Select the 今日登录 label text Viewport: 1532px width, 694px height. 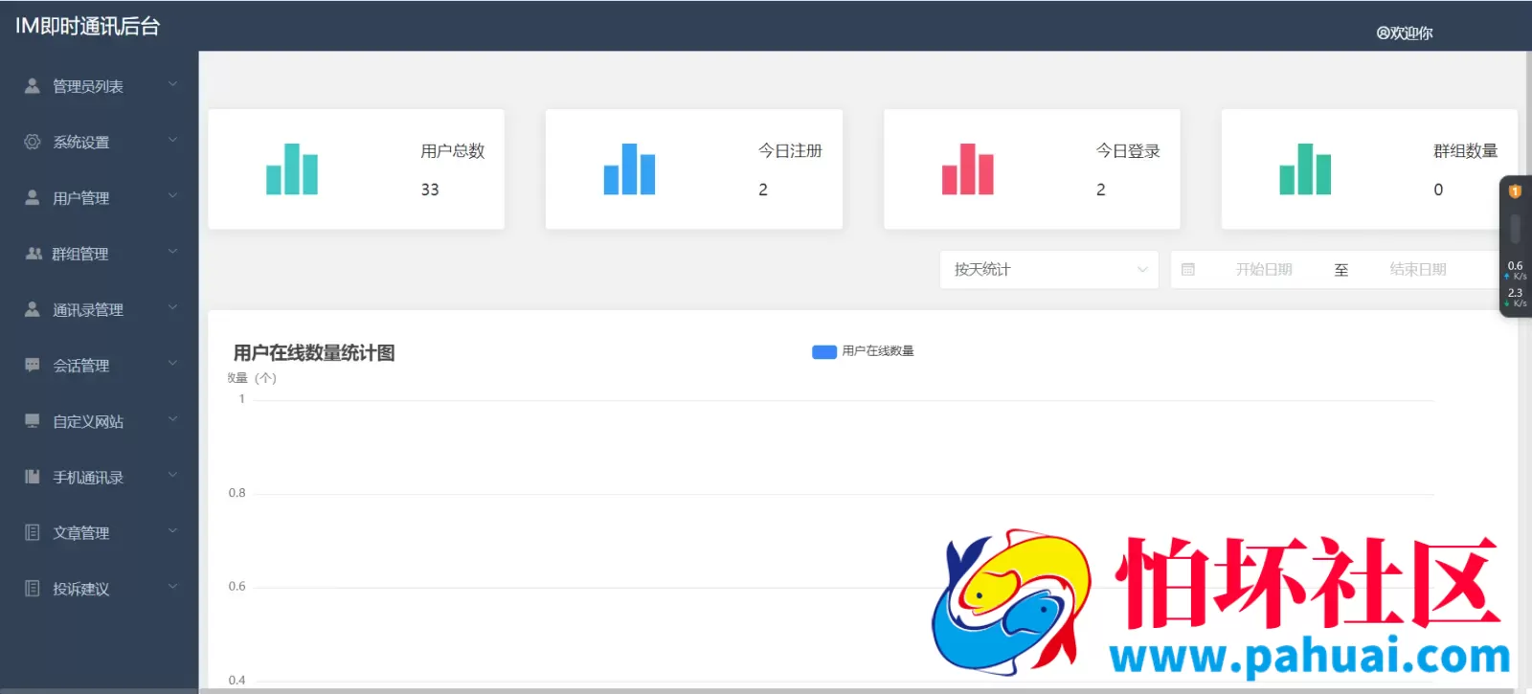1128,151
